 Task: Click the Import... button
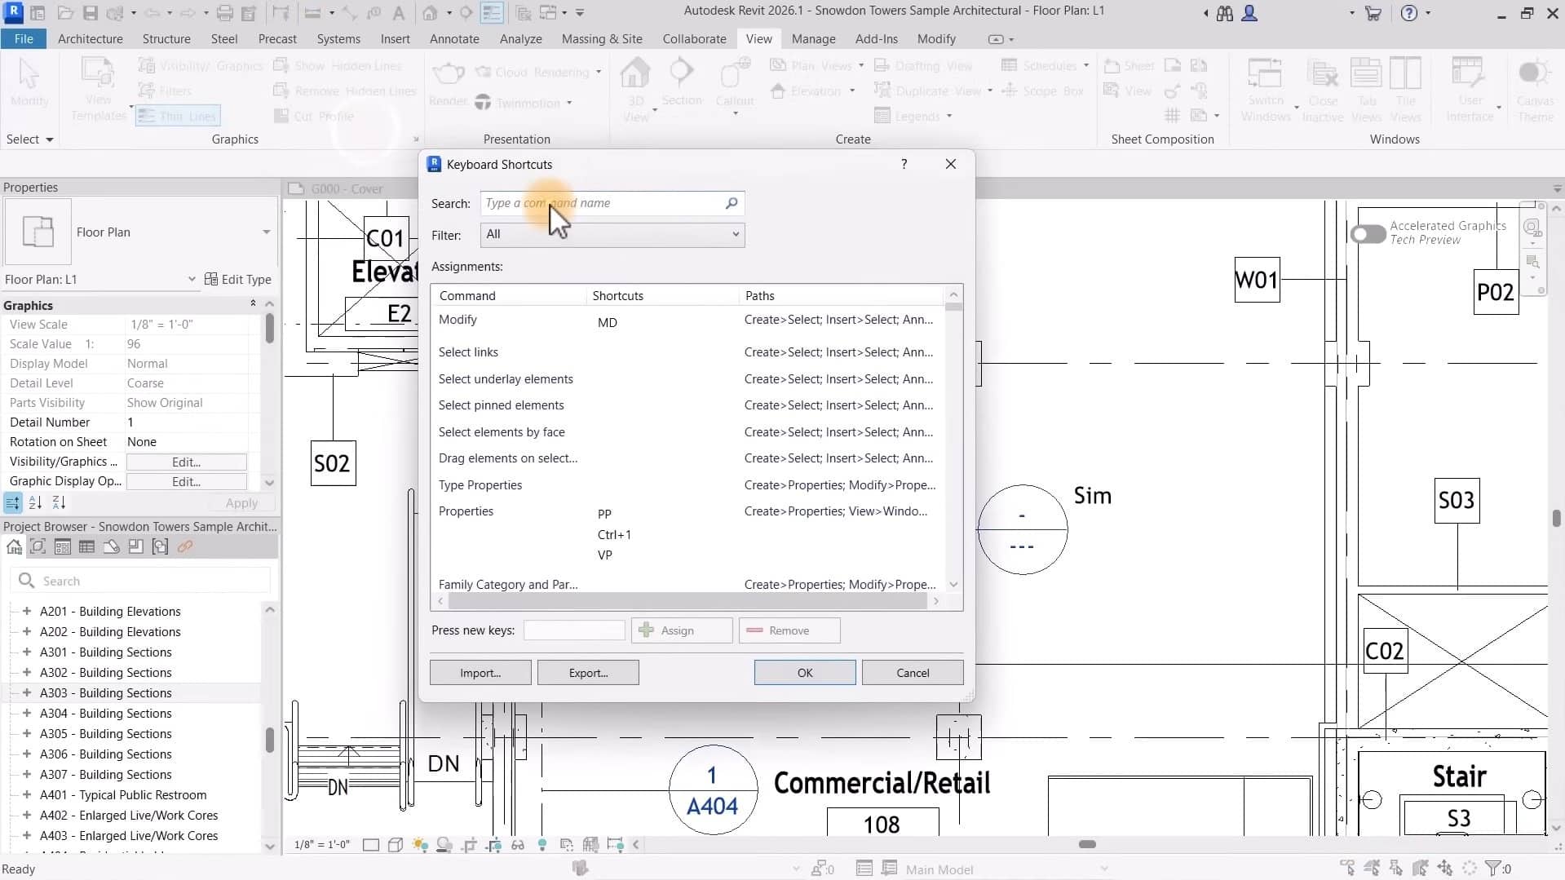point(480,673)
